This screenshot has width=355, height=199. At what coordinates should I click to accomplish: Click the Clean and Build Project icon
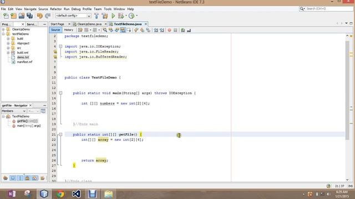(105, 16)
